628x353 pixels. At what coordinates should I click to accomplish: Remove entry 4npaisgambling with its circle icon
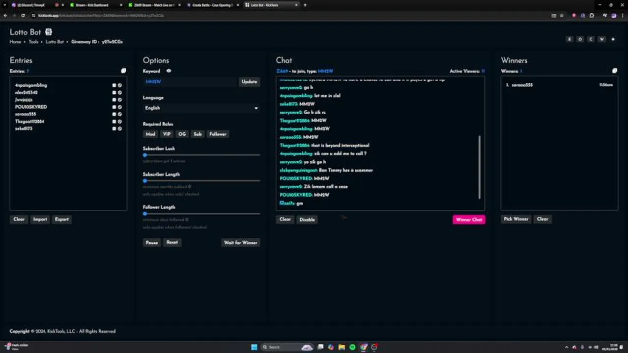[119, 85]
